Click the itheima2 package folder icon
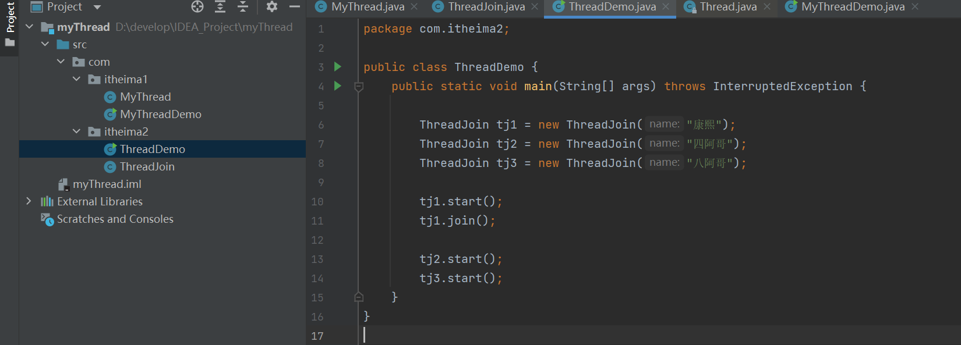Image resolution: width=961 pixels, height=345 pixels. point(94,131)
